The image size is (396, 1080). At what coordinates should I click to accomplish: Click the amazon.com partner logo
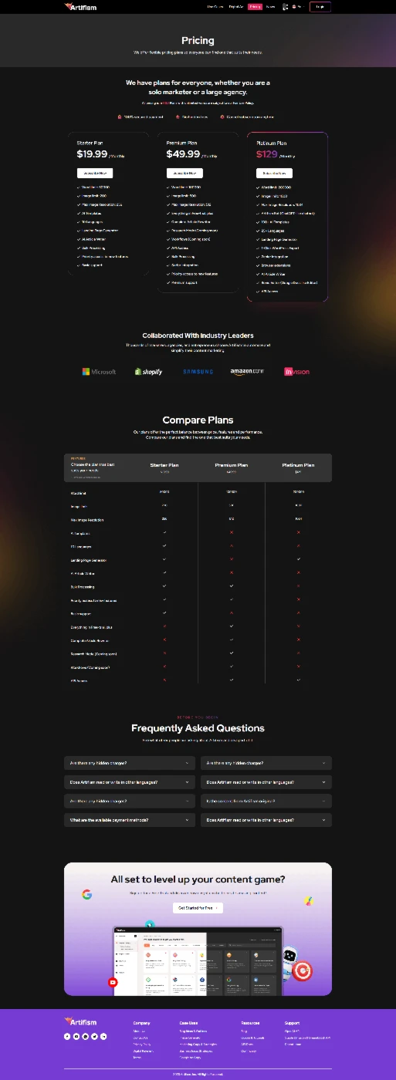pos(247,372)
